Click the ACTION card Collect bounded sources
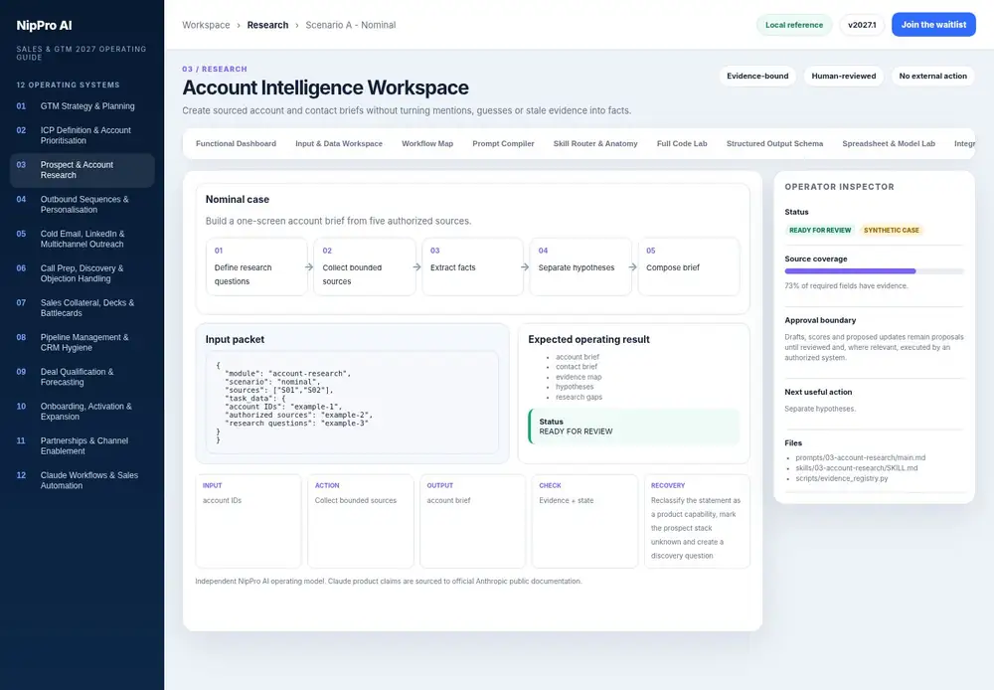The width and height of the screenshot is (994, 690). [x=361, y=521]
